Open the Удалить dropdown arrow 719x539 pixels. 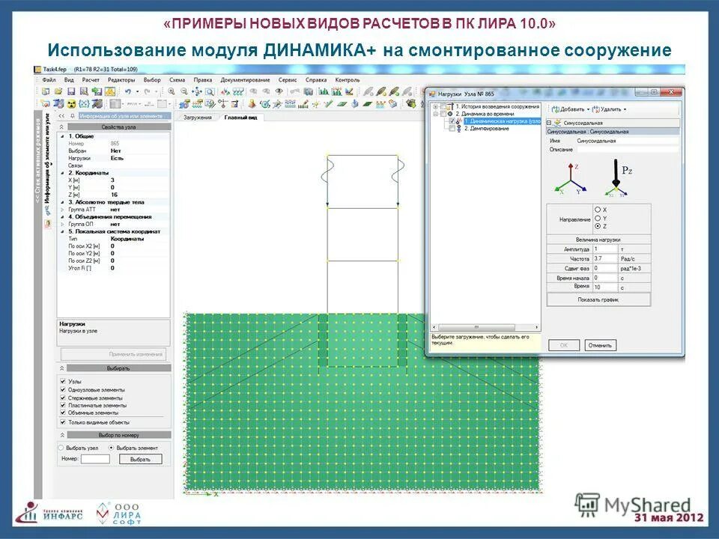[625, 109]
